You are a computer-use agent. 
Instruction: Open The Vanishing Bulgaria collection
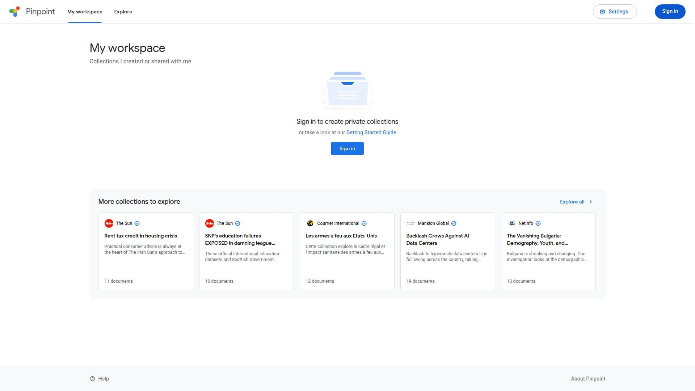coord(548,251)
